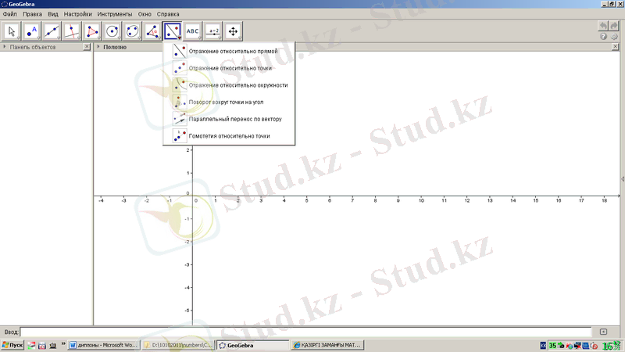Open the Инструменты menu
625x352 pixels.
tap(115, 14)
